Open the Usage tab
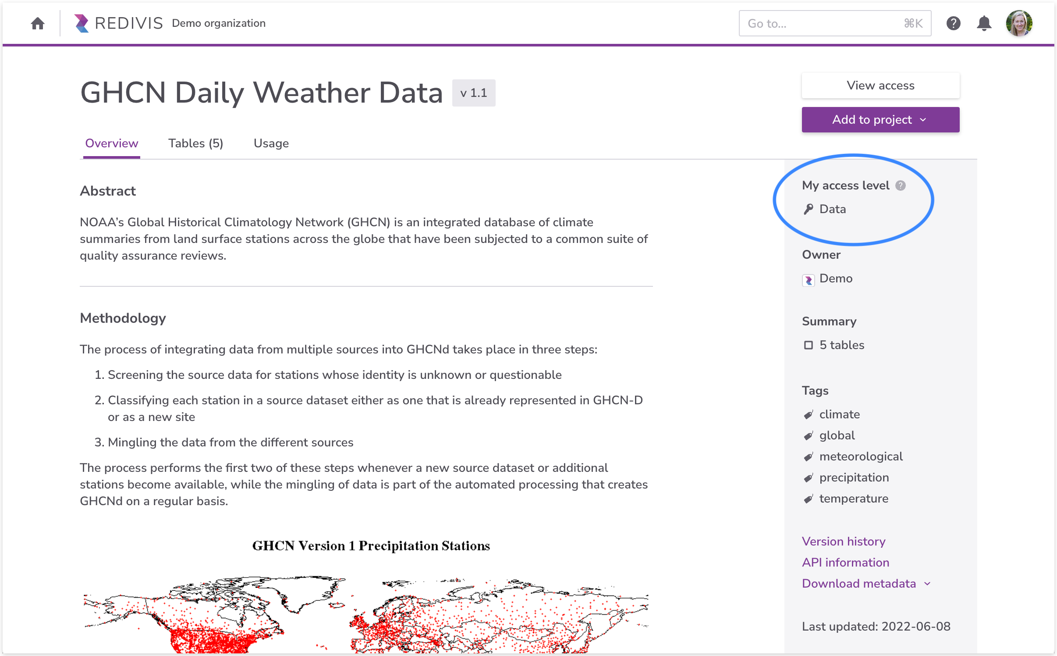Screen dimensions: 1057x656 (x=271, y=143)
